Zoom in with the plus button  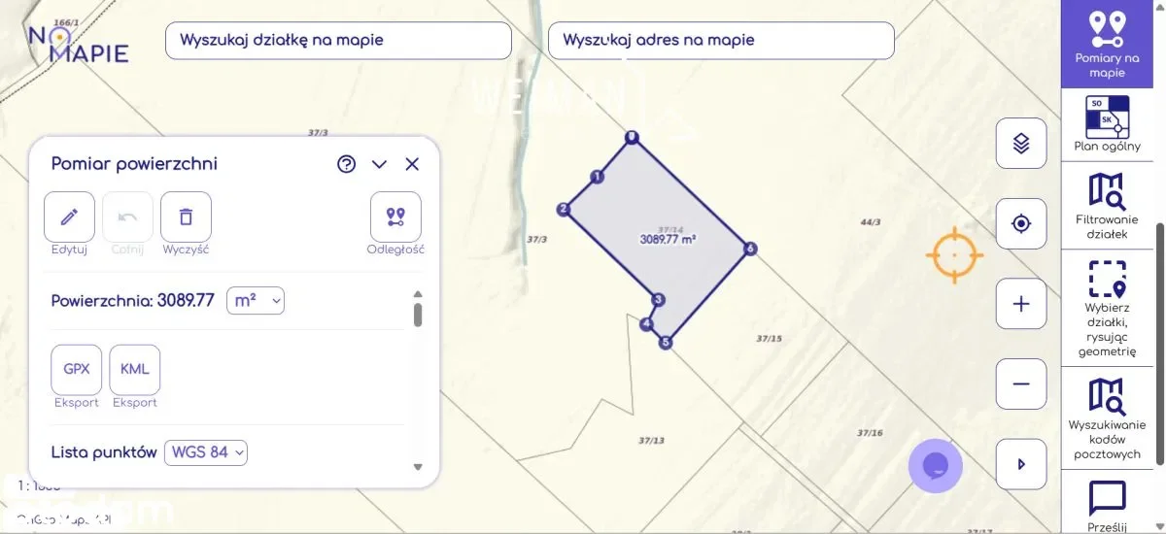tap(1021, 304)
